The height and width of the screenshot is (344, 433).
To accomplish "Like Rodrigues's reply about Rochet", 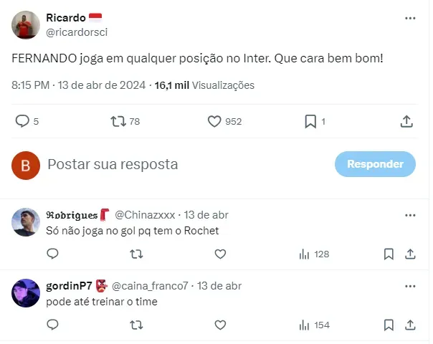I will click(x=220, y=254).
